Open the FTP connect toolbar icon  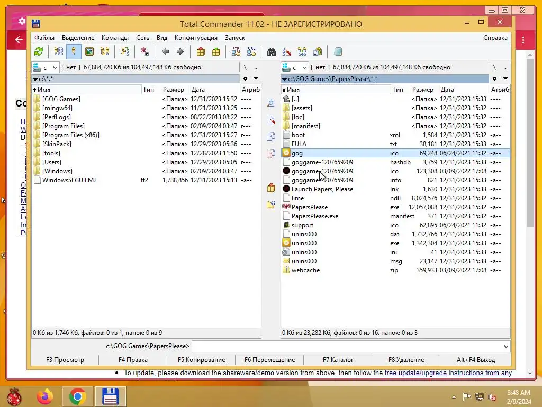coord(236,52)
